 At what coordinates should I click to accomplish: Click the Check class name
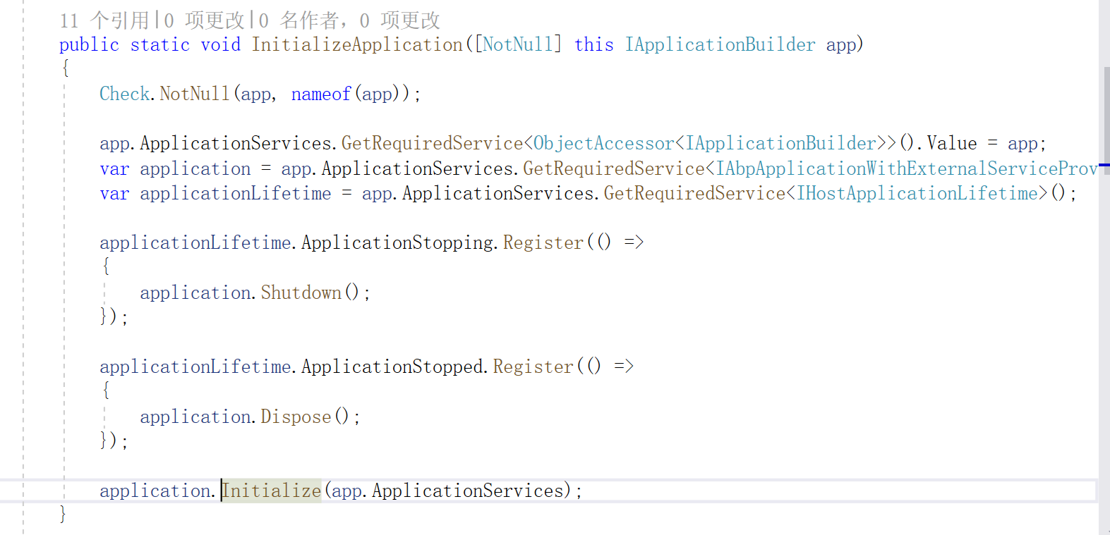coord(124,94)
